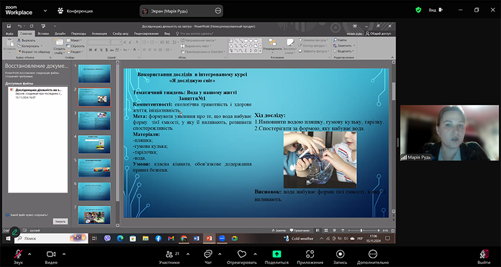Click the Заменить replace command
The width and height of the screenshot is (501, 267).
pos(343,46)
